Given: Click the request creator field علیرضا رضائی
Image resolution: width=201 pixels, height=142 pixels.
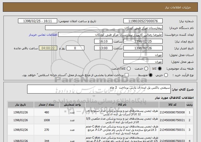Looking at the screenshot, I should [x=110, y=35].
